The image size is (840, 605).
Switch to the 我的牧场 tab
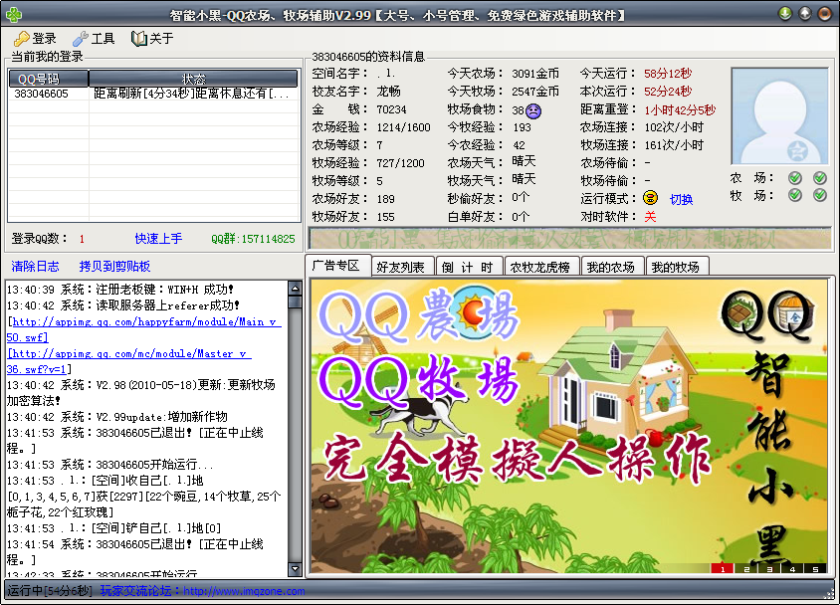677,267
